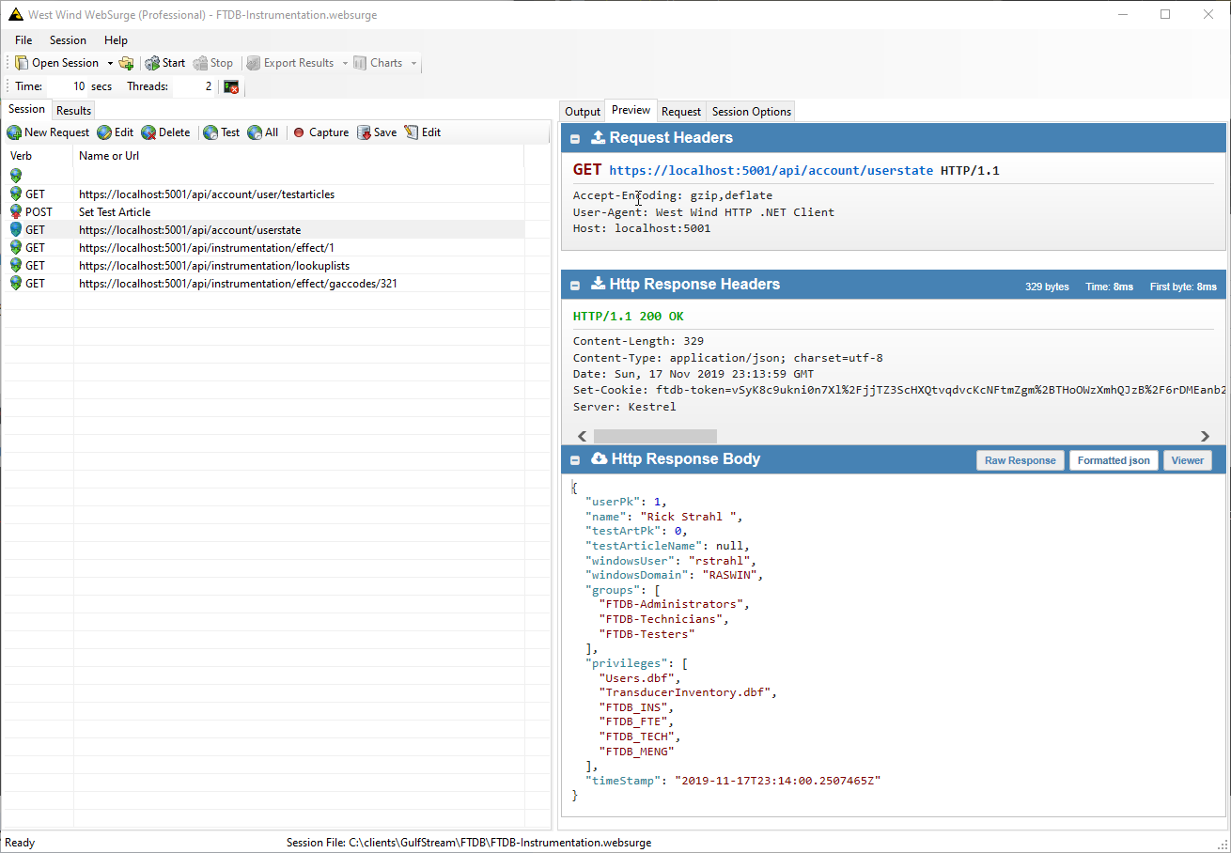Select the GET lookuplists request row
This screenshot has width=1231, height=853.
click(x=264, y=266)
